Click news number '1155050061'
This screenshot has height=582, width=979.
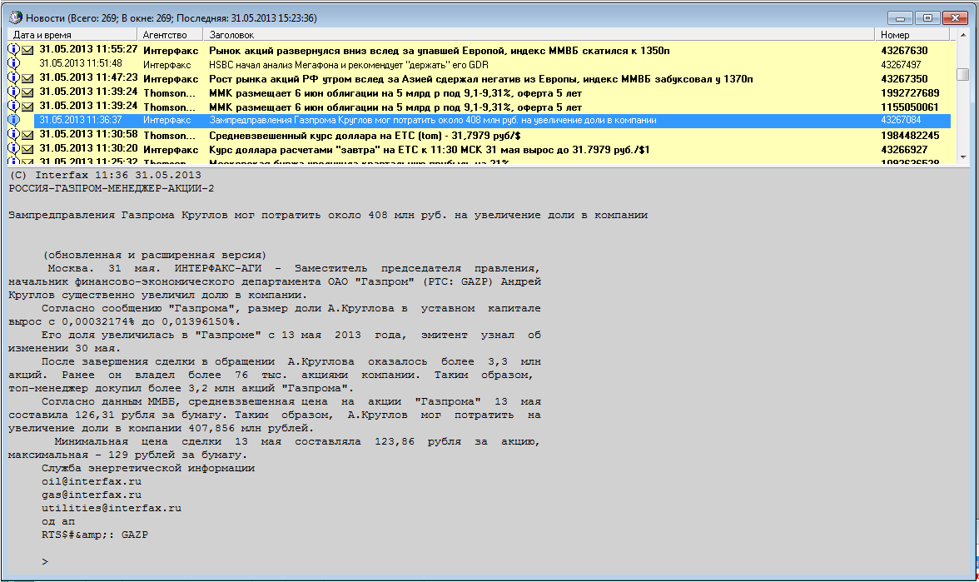pyautogui.click(x=910, y=107)
